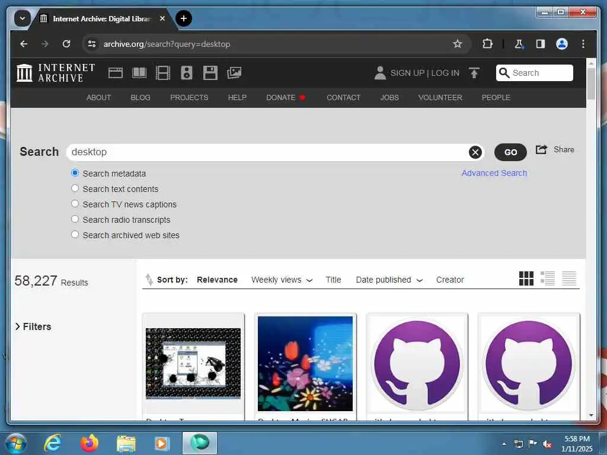Viewport: 607px width, 455px height.
Task: Open the Wayback Machine web icon
Action: pos(116,73)
